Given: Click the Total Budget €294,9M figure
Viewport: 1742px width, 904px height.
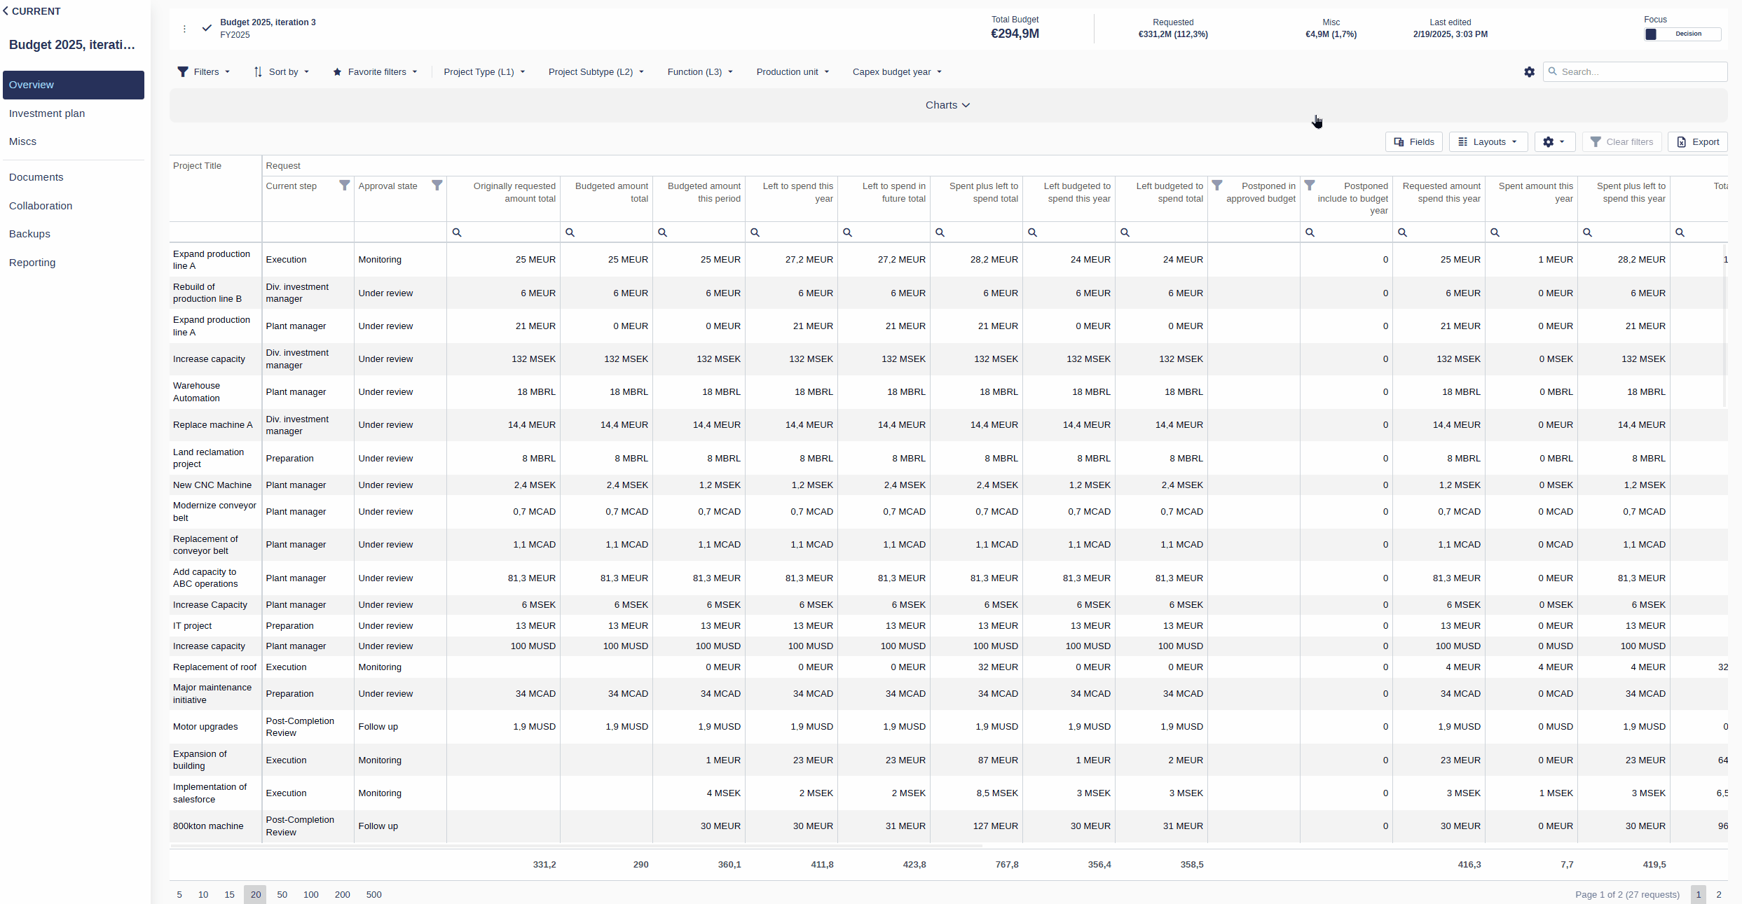Looking at the screenshot, I should (1015, 34).
